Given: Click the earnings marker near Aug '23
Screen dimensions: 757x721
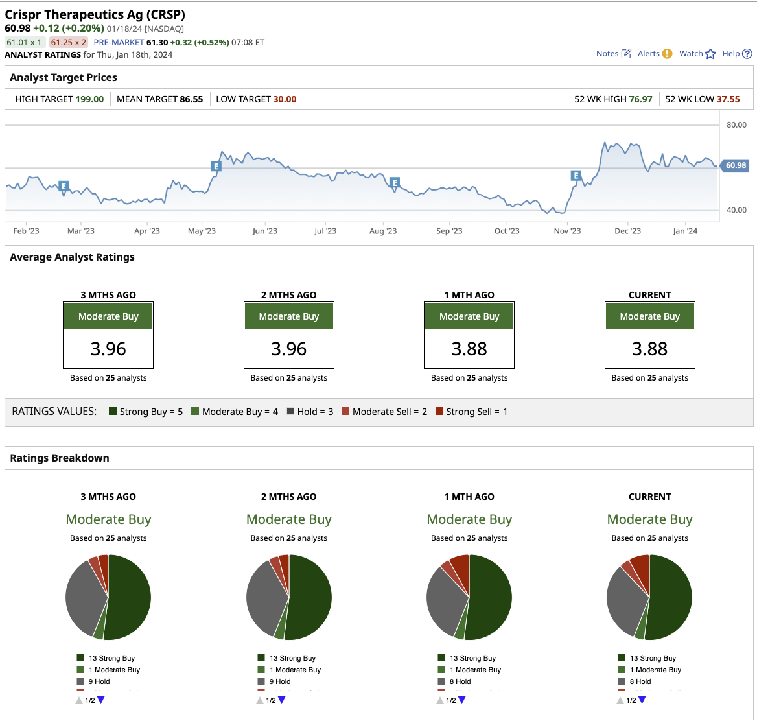Looking at the screenshot, I should click(395, 183).
